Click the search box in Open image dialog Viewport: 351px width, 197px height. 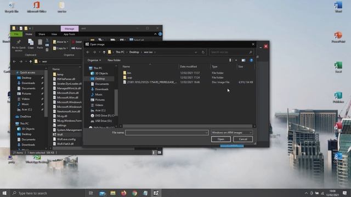click(231, 53)
